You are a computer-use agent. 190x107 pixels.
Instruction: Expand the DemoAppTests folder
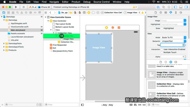pos(4,43)
